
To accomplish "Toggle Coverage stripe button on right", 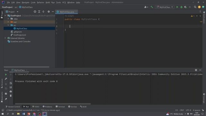I will point(204,98).
